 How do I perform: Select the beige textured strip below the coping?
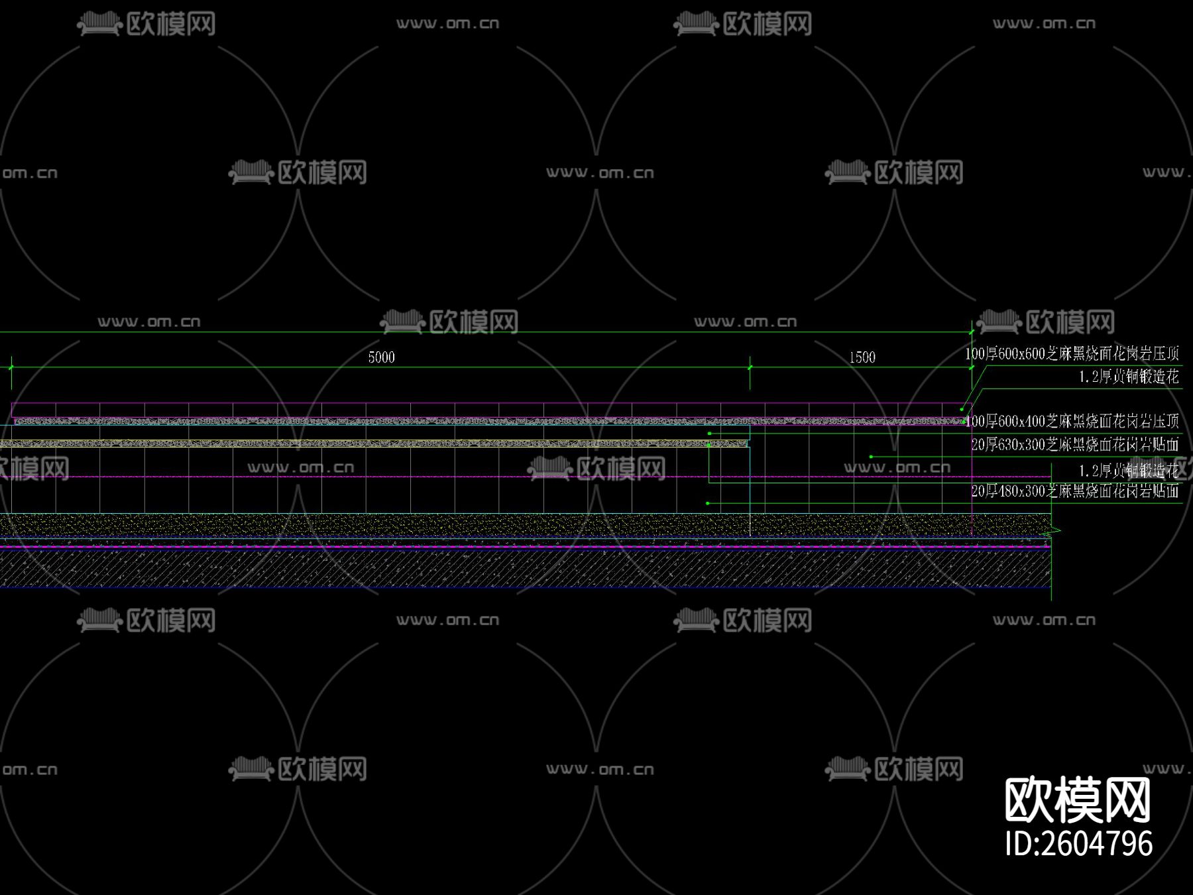(x=374, y=444)
